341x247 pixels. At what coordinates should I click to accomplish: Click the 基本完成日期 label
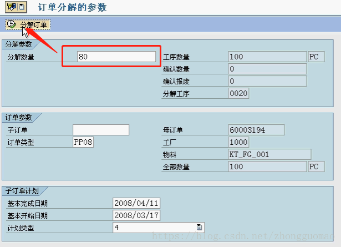pyautogui.click(x=27, y=204)
